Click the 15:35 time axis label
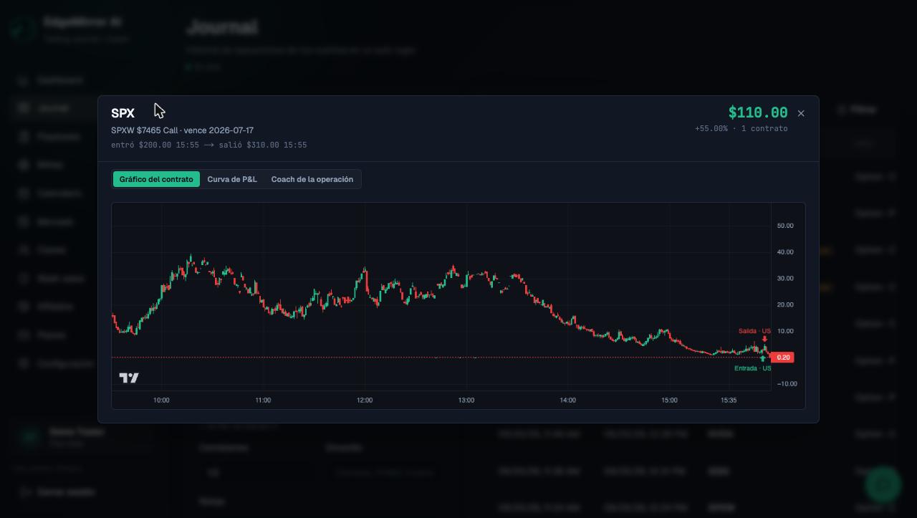This screenshot has width=917, height=518. [x=729, y=401]
